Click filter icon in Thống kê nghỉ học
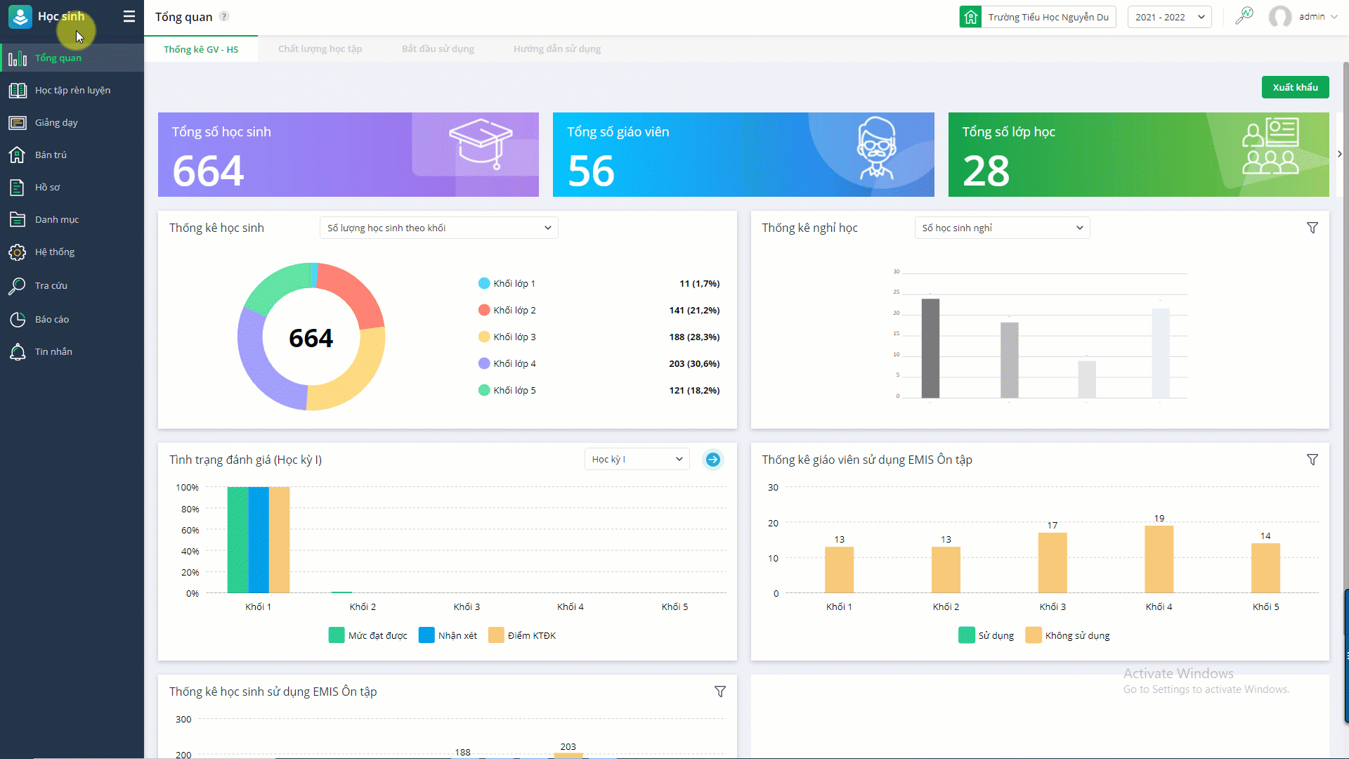This screenshot has width=1349, height=759. point(1312,228)
